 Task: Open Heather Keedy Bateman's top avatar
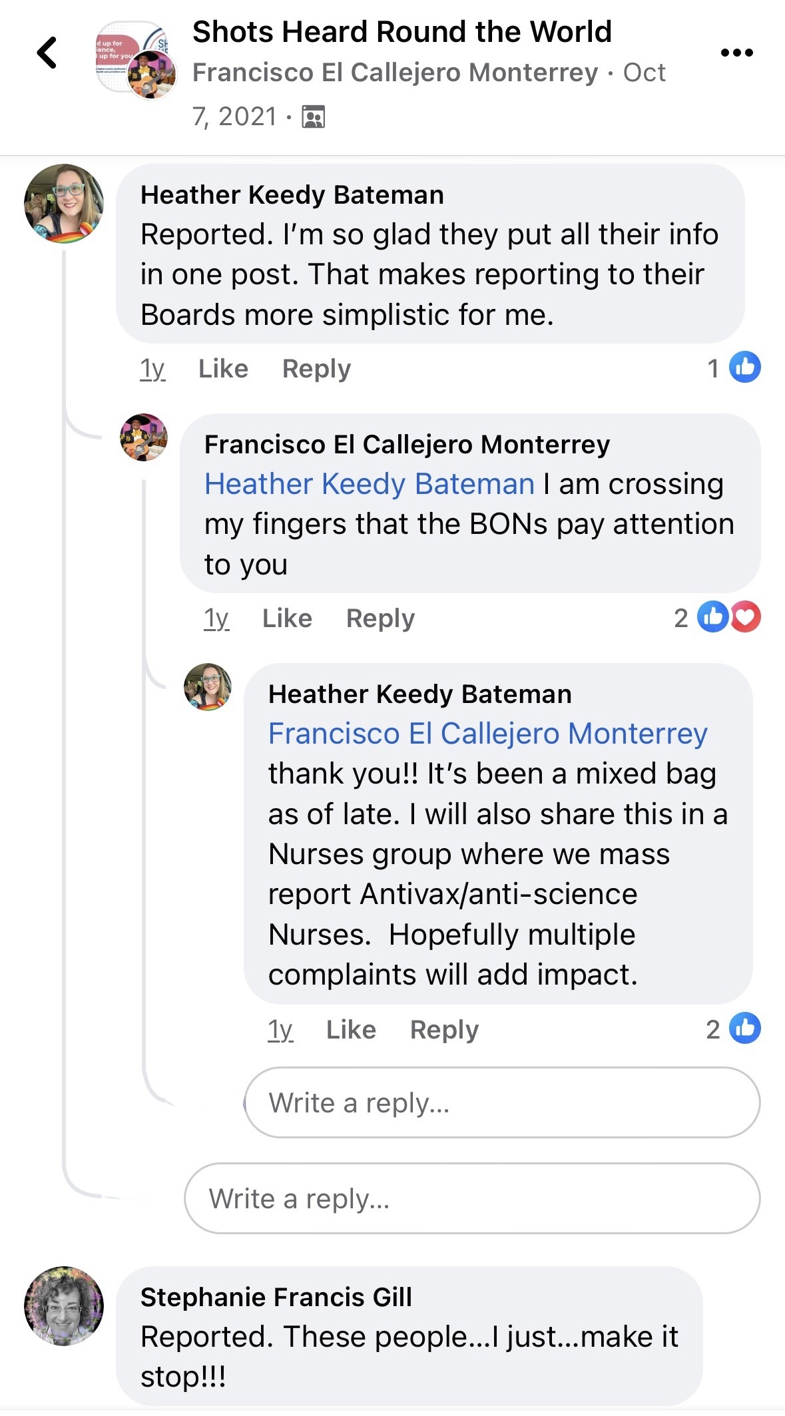(x=64, y=204)
